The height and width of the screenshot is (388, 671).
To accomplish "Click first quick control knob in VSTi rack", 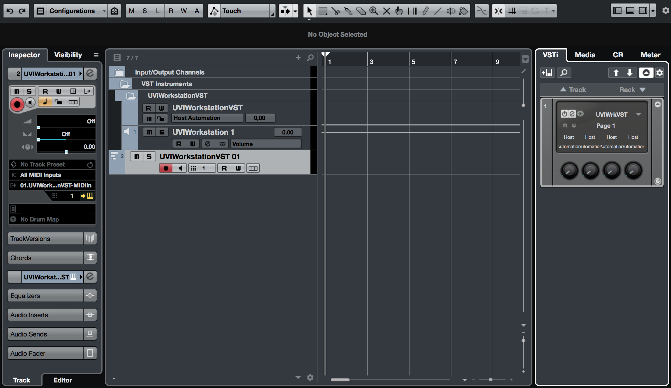I will tap(569, 171).
